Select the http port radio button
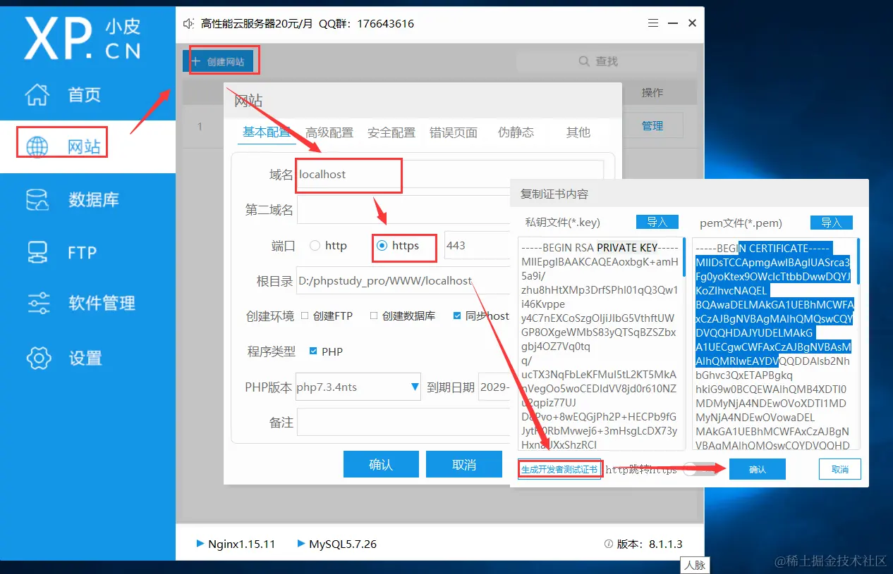The width and height of the screenshot is (893, 574). [315, 246]
